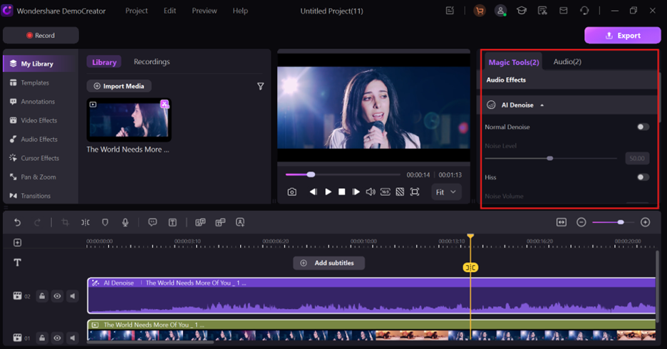Screen dimensions: 667x349
Task: Toggle Normal Denoise switch
Action: (643, 127)
